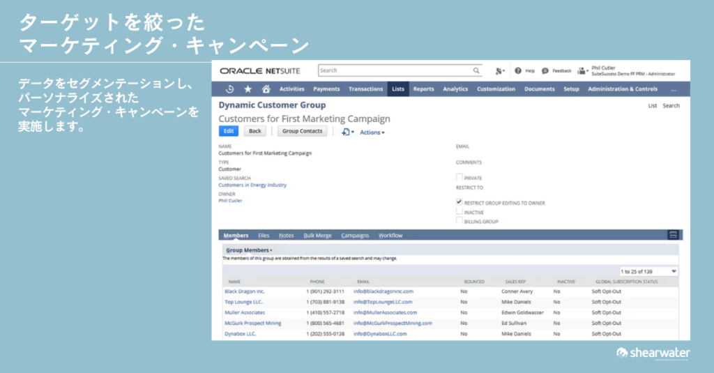Open the role switcher icon near Phil Cutler
Image resolution: width=714 pixels, height=373 pixels.
point(582,70)
